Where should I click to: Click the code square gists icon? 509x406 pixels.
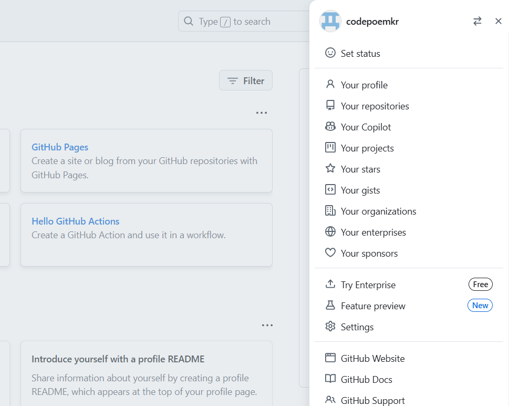pyautogui.click(x=330, y=189)
